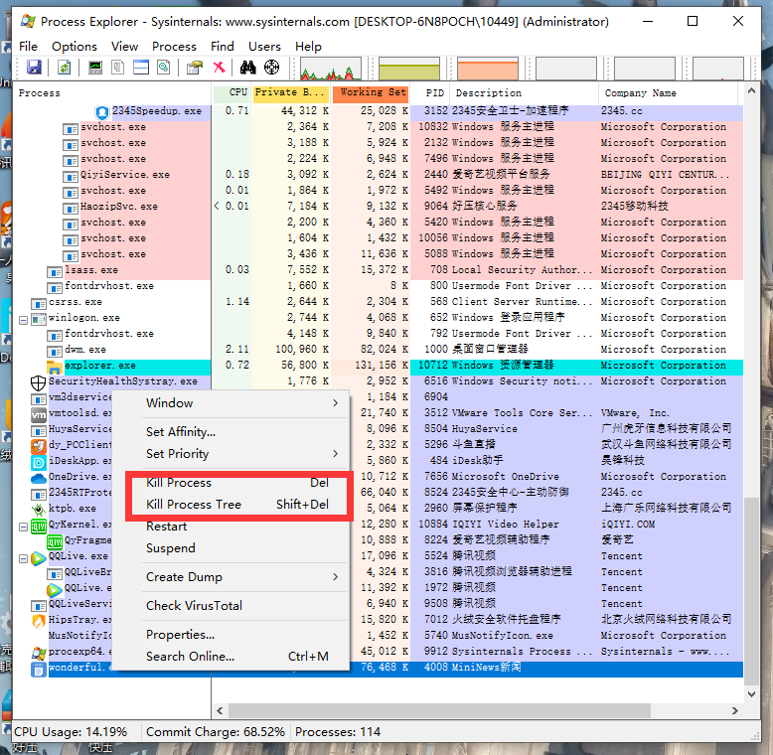The image size is (773, 755).
Task: Click the dy_PCClient orange icon
Action: click(x=39, y=446)
